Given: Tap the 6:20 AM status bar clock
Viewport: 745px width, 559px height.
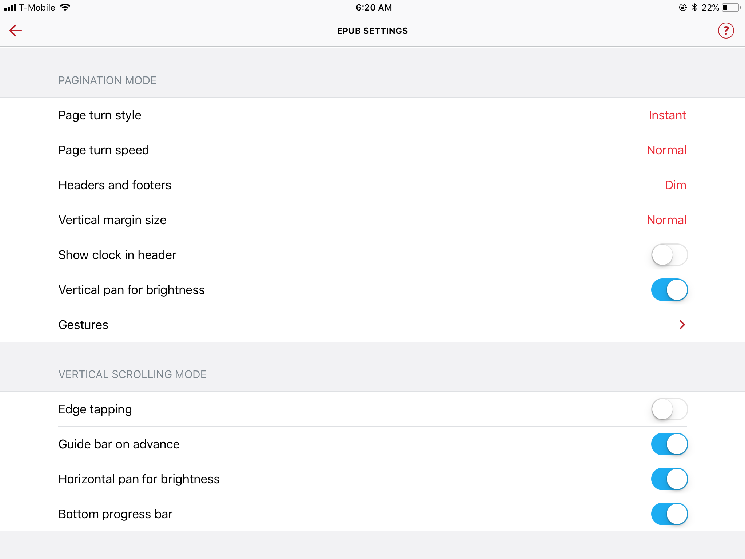Looking at the screenshot, I should point(374,7).
